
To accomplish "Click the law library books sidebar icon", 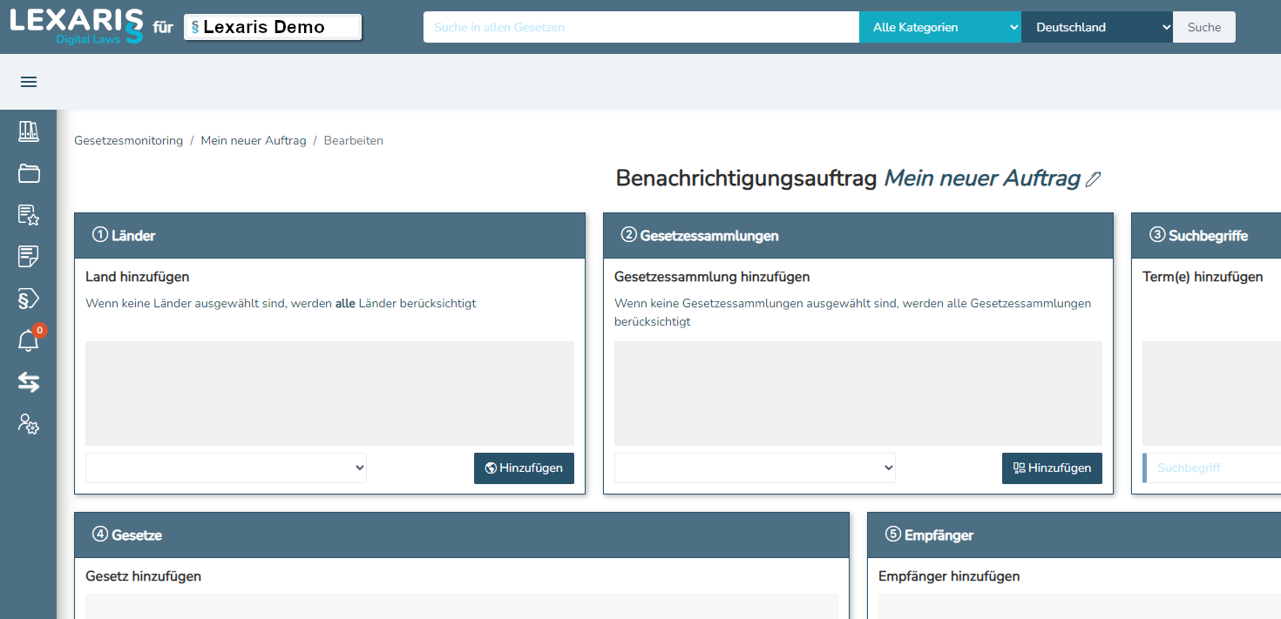I will pyautogui.click(x=29, y=131).
